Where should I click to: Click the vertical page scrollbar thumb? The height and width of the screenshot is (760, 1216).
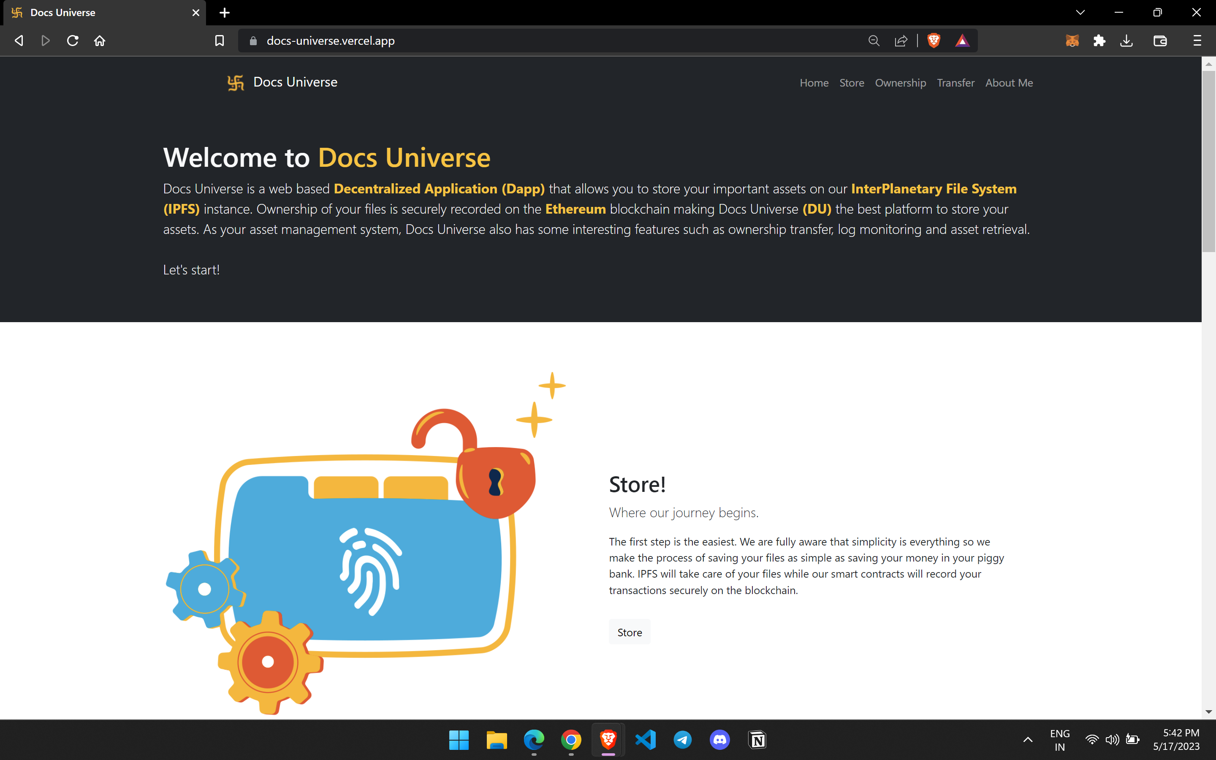pyautogui.click(x=1208, y=161)
